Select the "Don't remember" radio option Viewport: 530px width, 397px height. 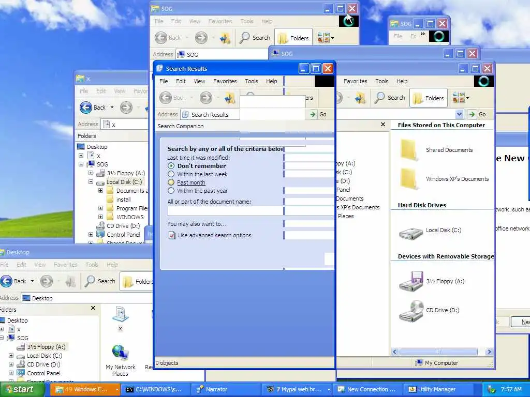(171, 166)
